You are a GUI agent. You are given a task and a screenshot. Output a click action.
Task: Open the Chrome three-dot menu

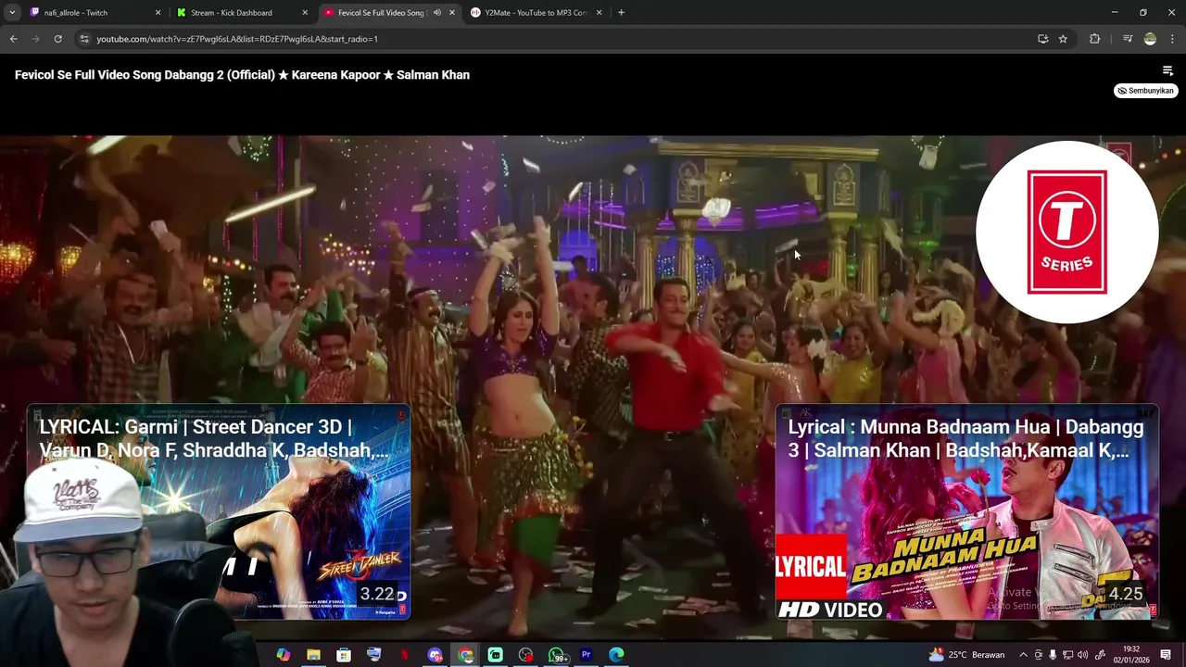pyautogui.click(x=1172, y=39)
